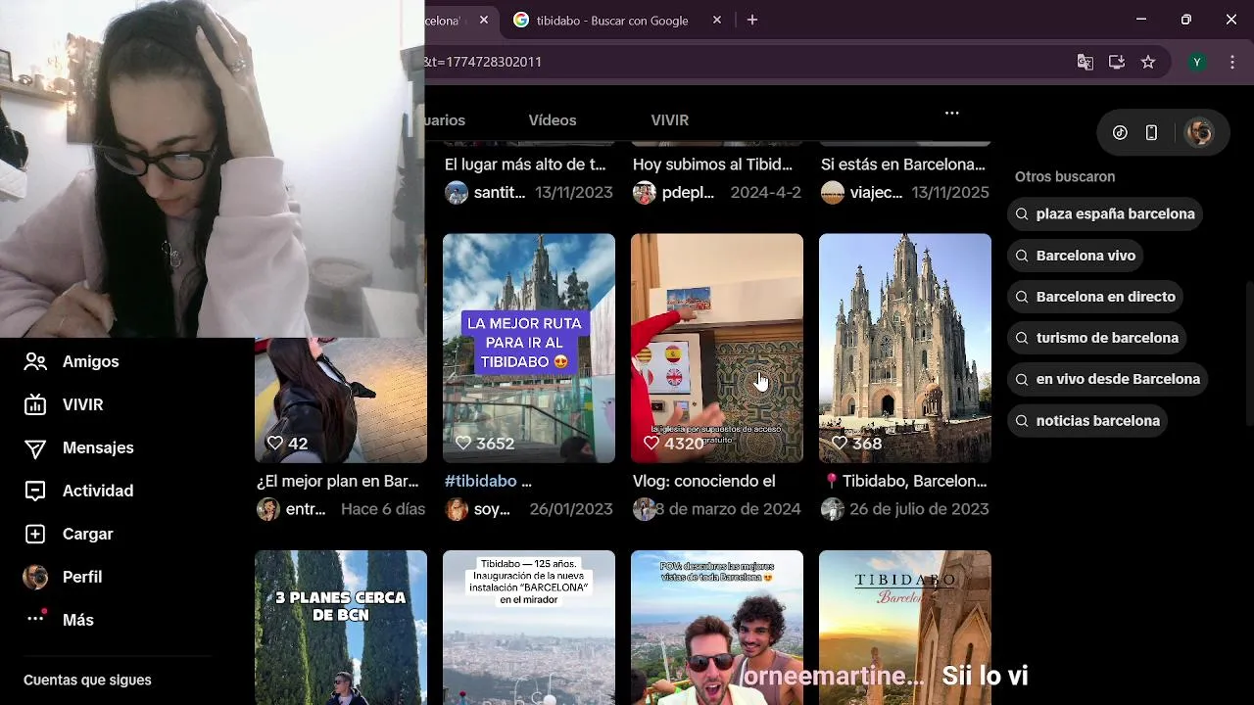Open author entr... profile

point(292,509)
